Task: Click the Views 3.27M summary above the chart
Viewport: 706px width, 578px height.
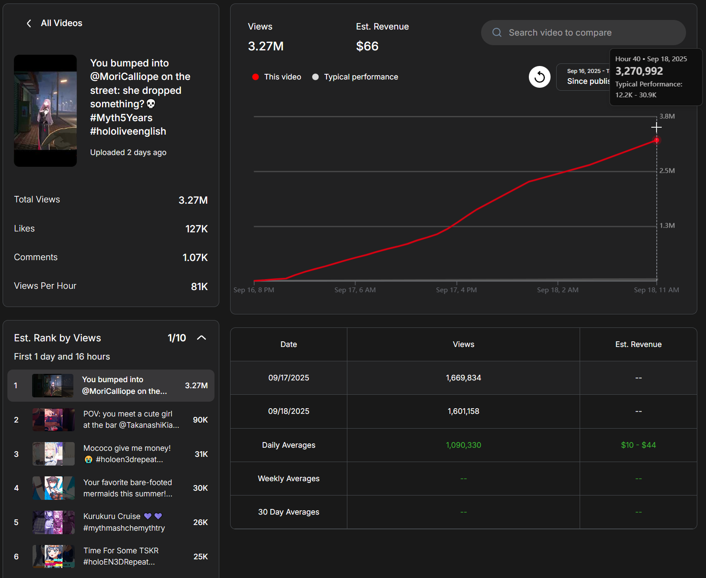Action: (266, 37)
